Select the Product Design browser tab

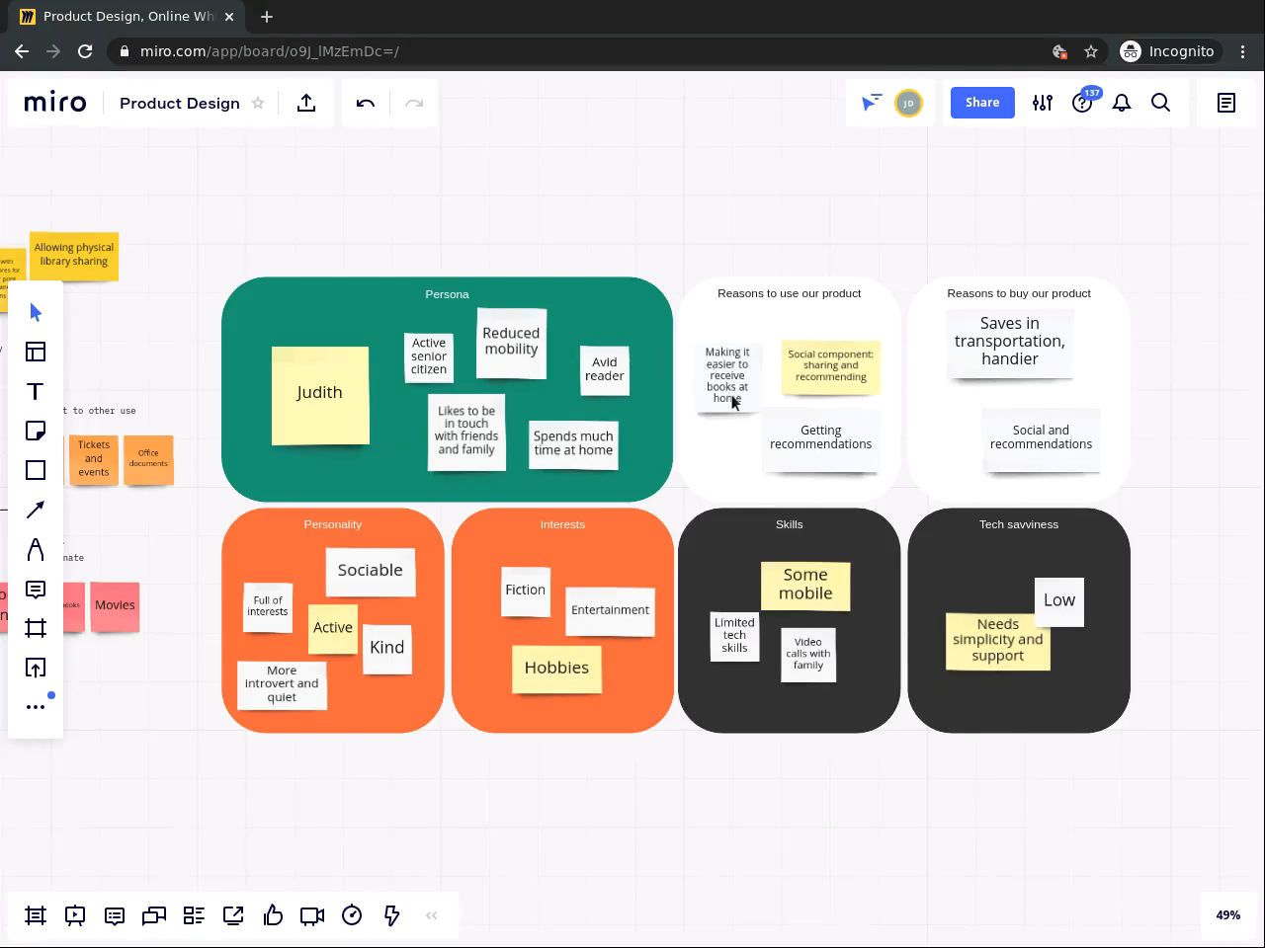[x=128, y=17]
